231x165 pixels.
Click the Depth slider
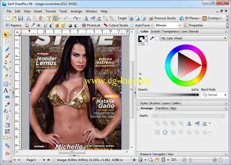point(188,116)
